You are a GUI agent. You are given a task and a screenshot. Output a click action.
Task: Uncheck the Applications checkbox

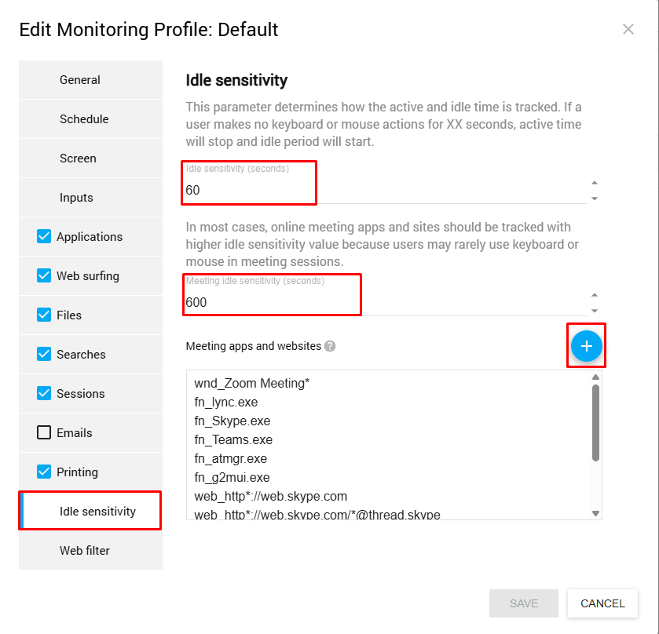point(44,236)
